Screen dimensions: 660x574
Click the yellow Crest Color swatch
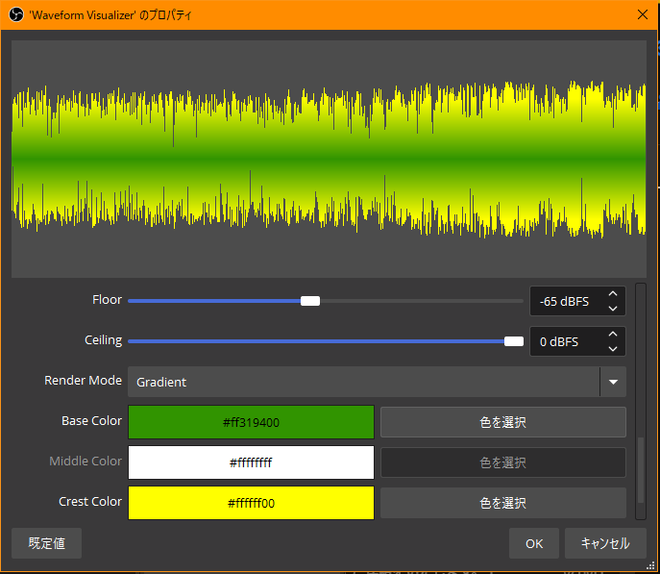point(251,502)
